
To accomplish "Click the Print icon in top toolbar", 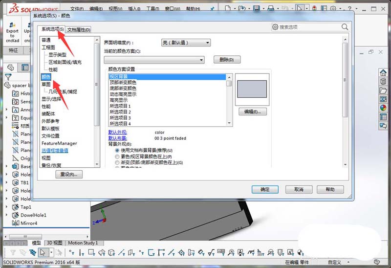I will (x=271, y=8).
